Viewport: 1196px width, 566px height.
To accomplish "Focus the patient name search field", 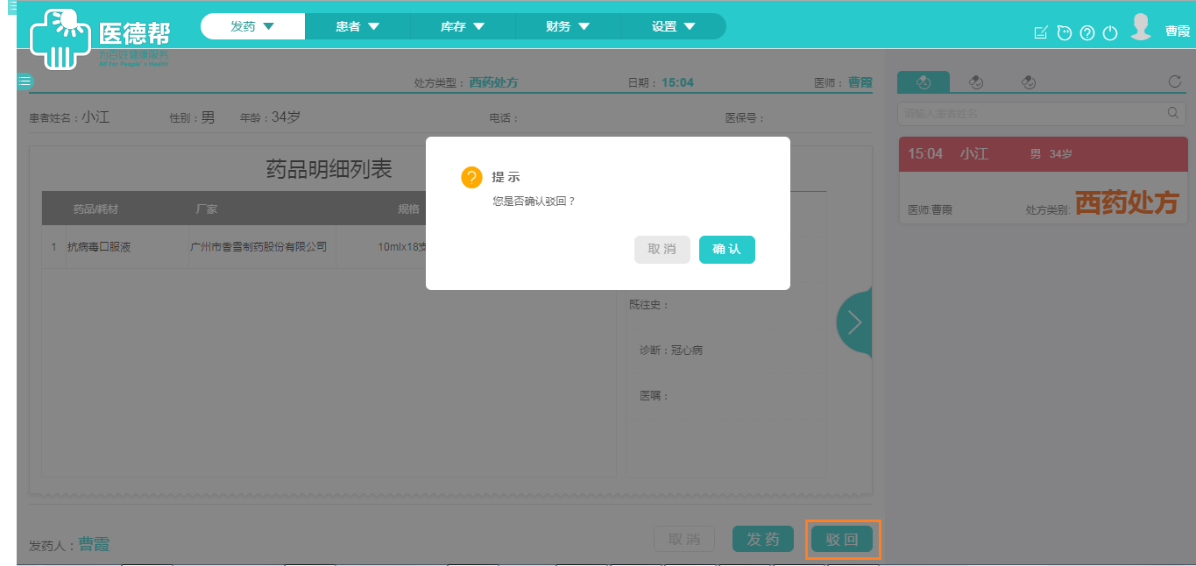I will pyautogui.click(x=1042, y=113).
